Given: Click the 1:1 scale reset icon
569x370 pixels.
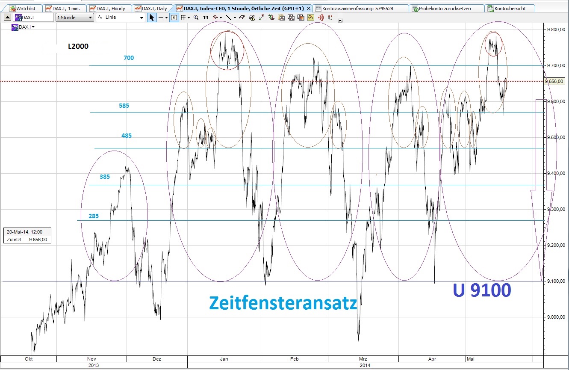Looking at the screenshot, I should pyautogui.click(x=206, y=18).
